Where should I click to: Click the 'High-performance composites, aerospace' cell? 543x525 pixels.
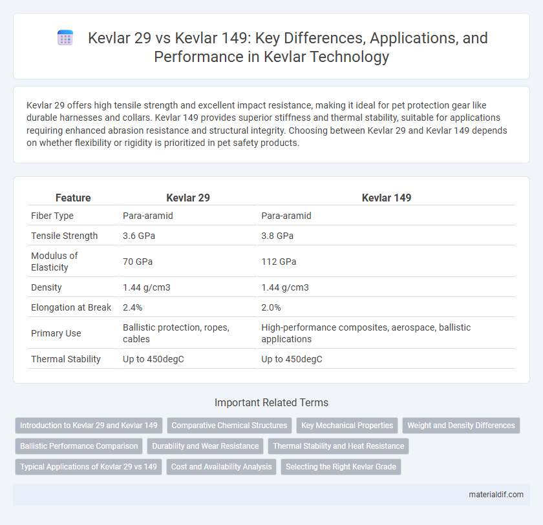click(387, 333)
